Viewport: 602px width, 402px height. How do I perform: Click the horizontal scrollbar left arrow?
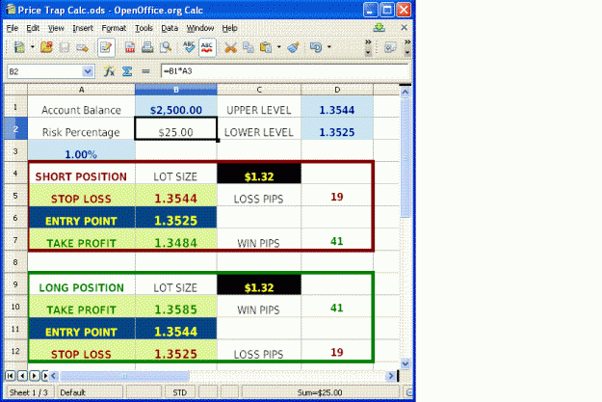[54, 375]
